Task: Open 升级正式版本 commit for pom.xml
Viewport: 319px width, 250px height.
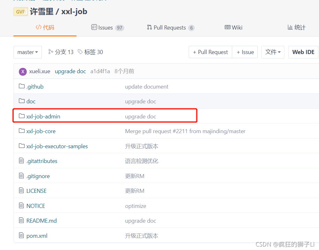Action: click(142, 236)
